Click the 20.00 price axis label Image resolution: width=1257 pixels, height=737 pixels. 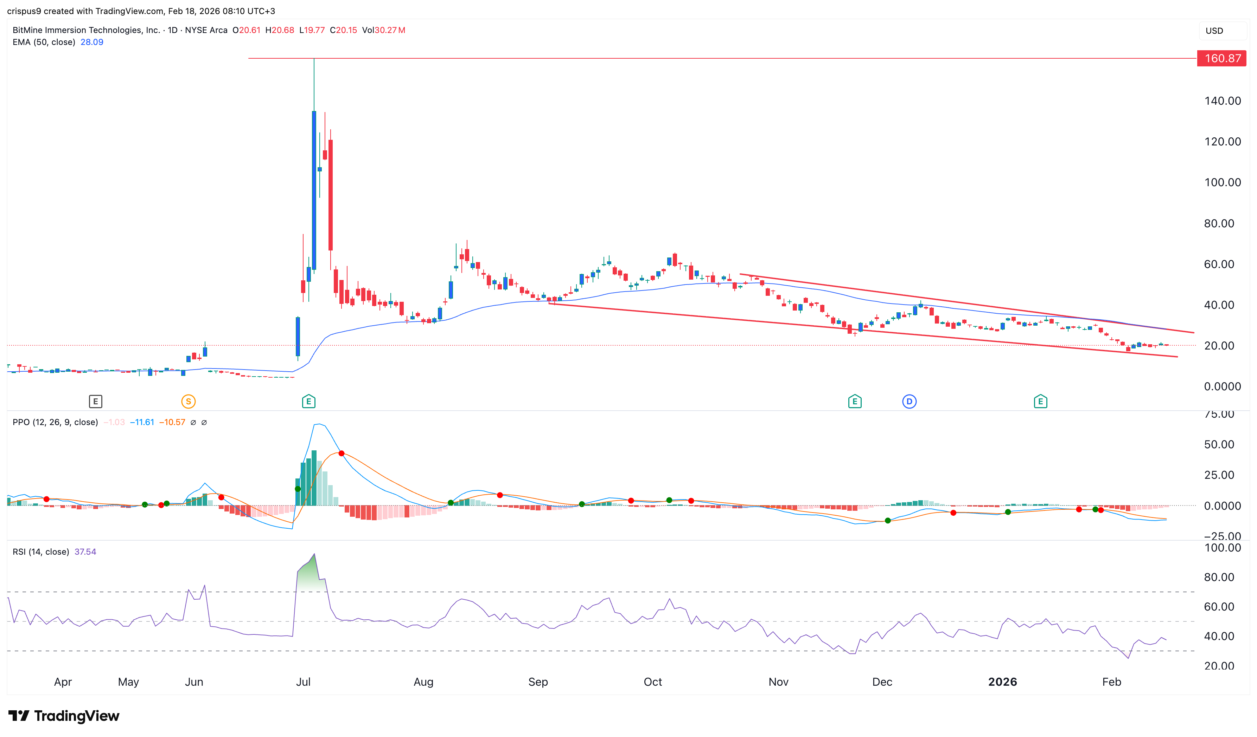click(1219, 345)
